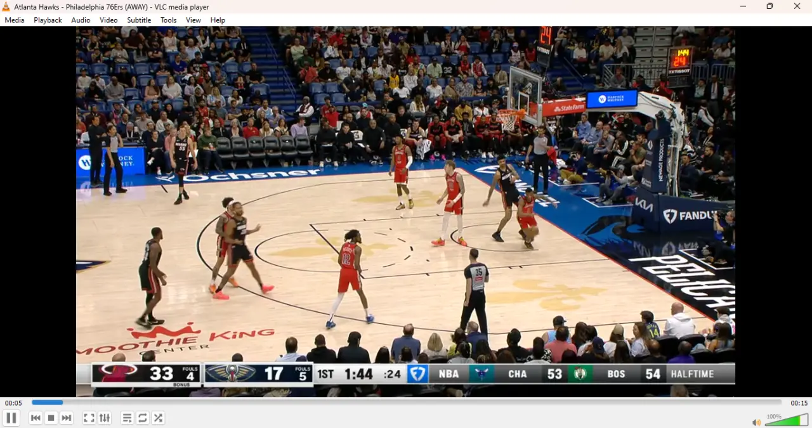Click the VLC cone icon in title bar
Image resolution: width=812 pixels, height=428 pixels.
(x=6, y=7)
